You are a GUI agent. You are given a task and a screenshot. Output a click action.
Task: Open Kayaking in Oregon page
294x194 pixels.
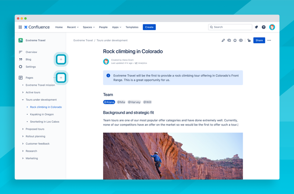[x=42, y=114]
